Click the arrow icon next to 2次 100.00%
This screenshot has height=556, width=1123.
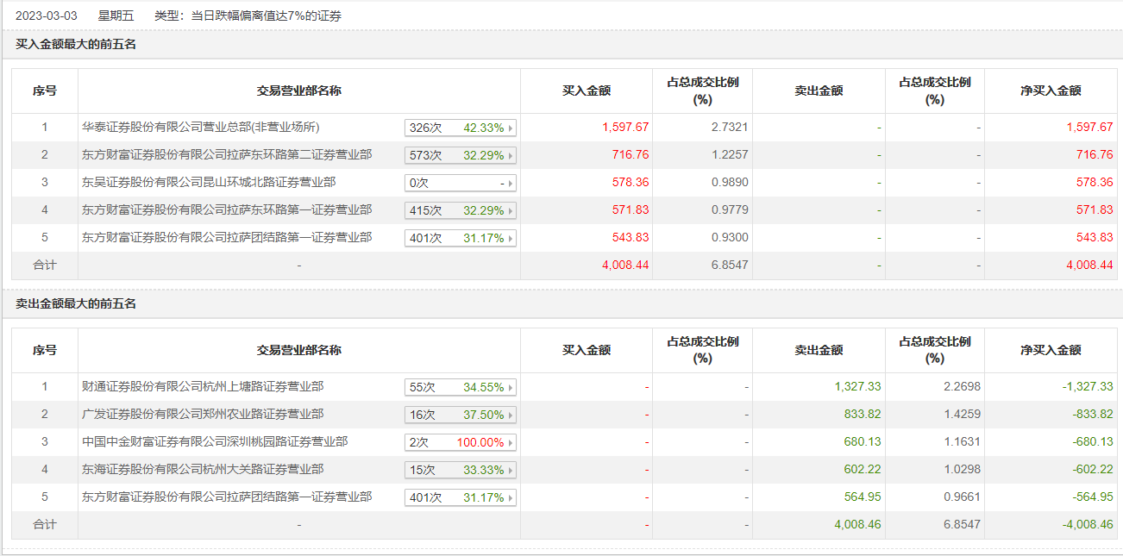pyautogui.click(x=511, y=442)
